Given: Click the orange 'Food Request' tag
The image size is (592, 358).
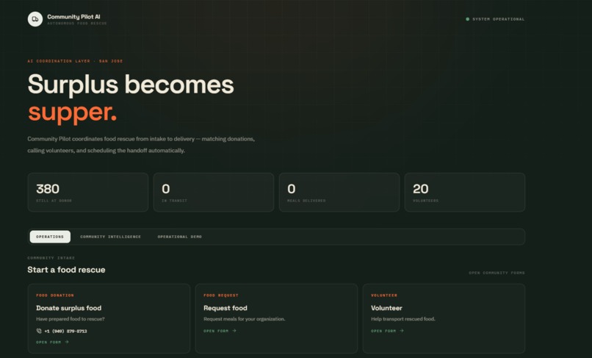Looking at the screenshot, I should click(x=221, y=296).
